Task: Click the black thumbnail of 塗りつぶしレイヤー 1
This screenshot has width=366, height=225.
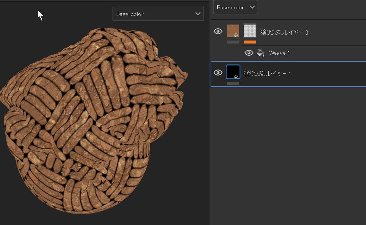Action: click(233, 72)
